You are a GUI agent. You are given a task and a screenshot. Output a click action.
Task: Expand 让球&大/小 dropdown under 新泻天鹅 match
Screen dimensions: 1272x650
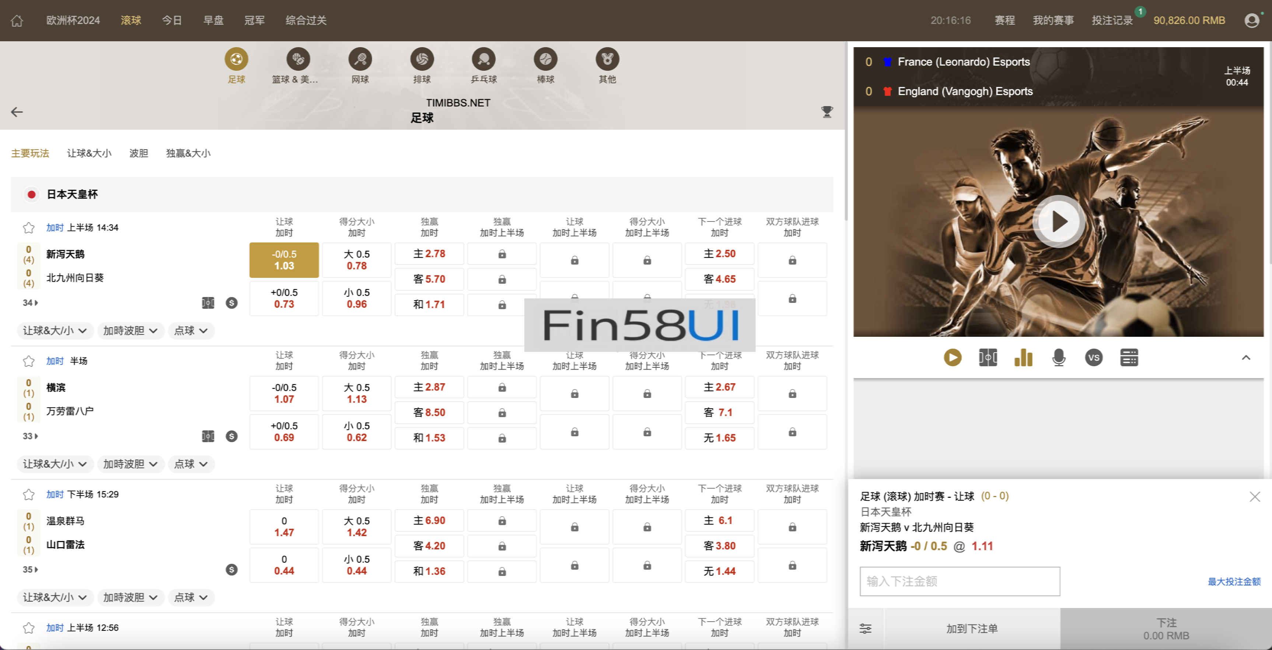pyautogui.click(x=55, y=331)
